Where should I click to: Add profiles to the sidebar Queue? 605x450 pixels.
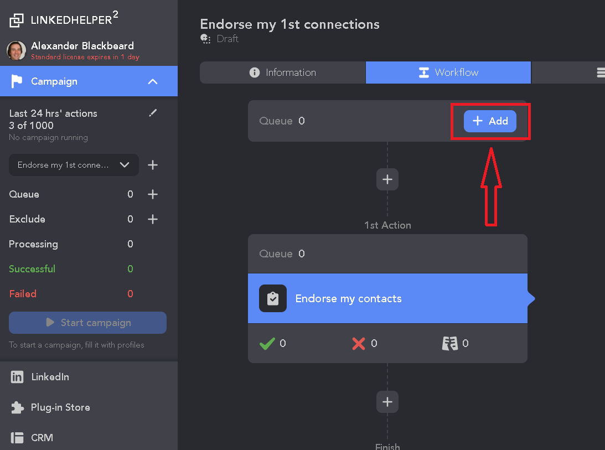tap(153, 194)
